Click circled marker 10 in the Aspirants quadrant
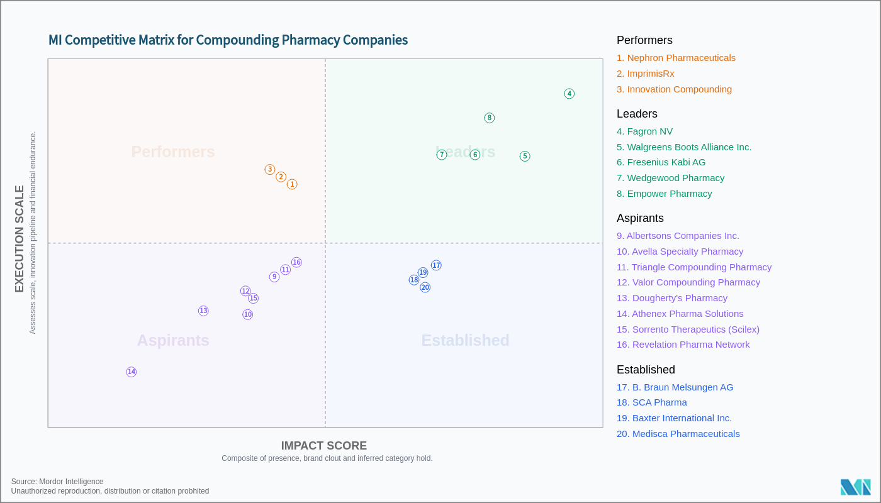The image size is (881, 503). (x=248, y=314)
